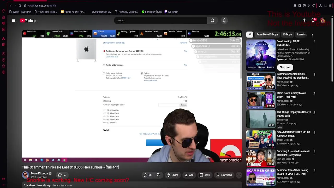Open the More Kitboga channel name
Screen dimensions: 334x188
click(x=39, y=173)
